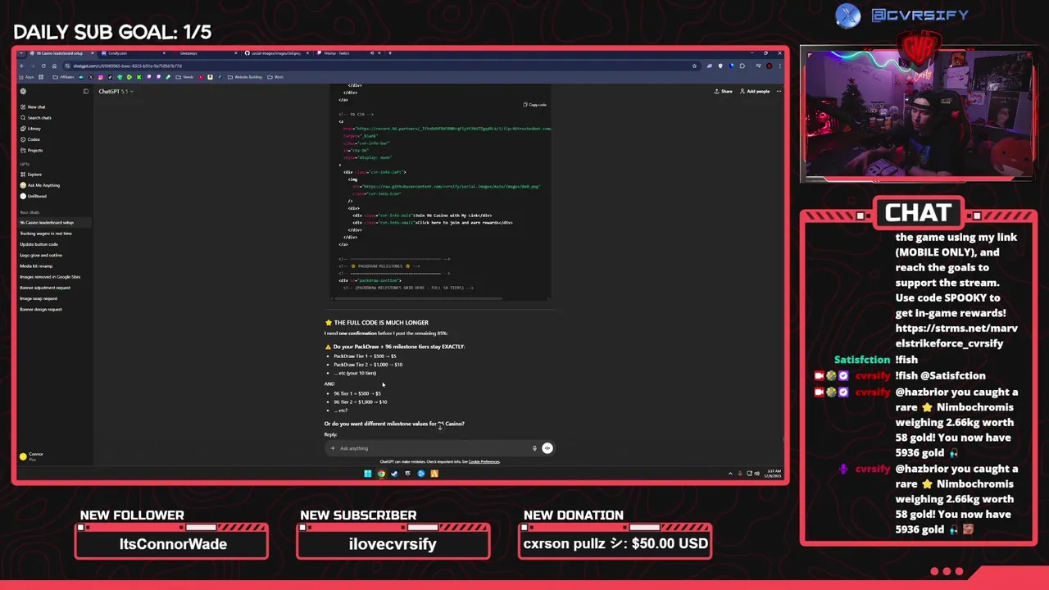Bookmark this page with star icon

click(x=694, y=66)
